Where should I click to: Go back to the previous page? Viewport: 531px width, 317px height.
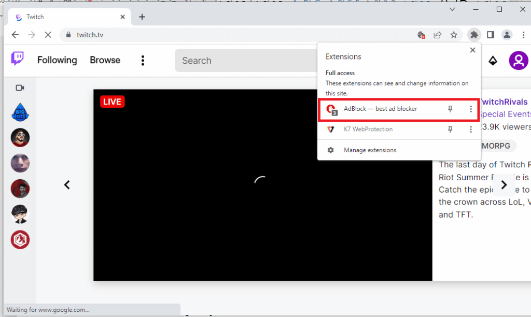click(15, 35)
